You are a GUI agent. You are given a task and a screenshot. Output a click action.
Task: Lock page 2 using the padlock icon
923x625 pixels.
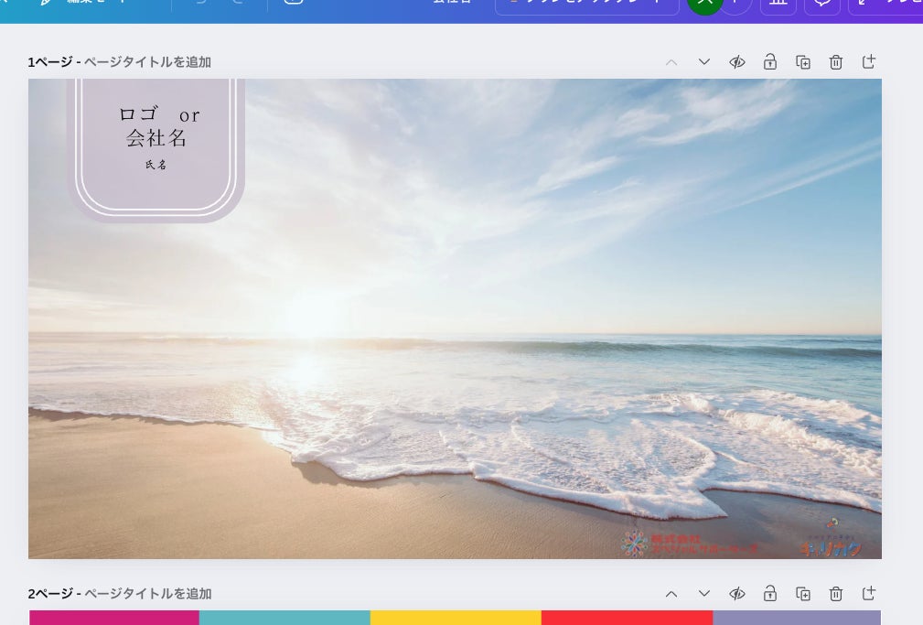point(770,594)
